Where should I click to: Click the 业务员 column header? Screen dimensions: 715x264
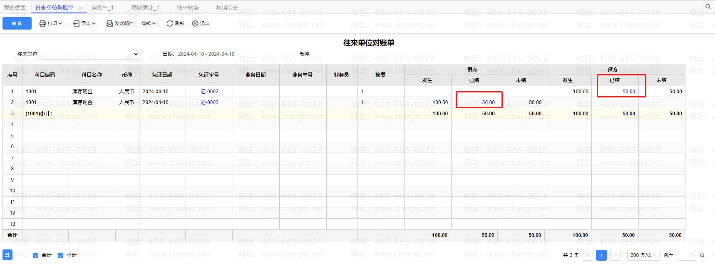342,75
